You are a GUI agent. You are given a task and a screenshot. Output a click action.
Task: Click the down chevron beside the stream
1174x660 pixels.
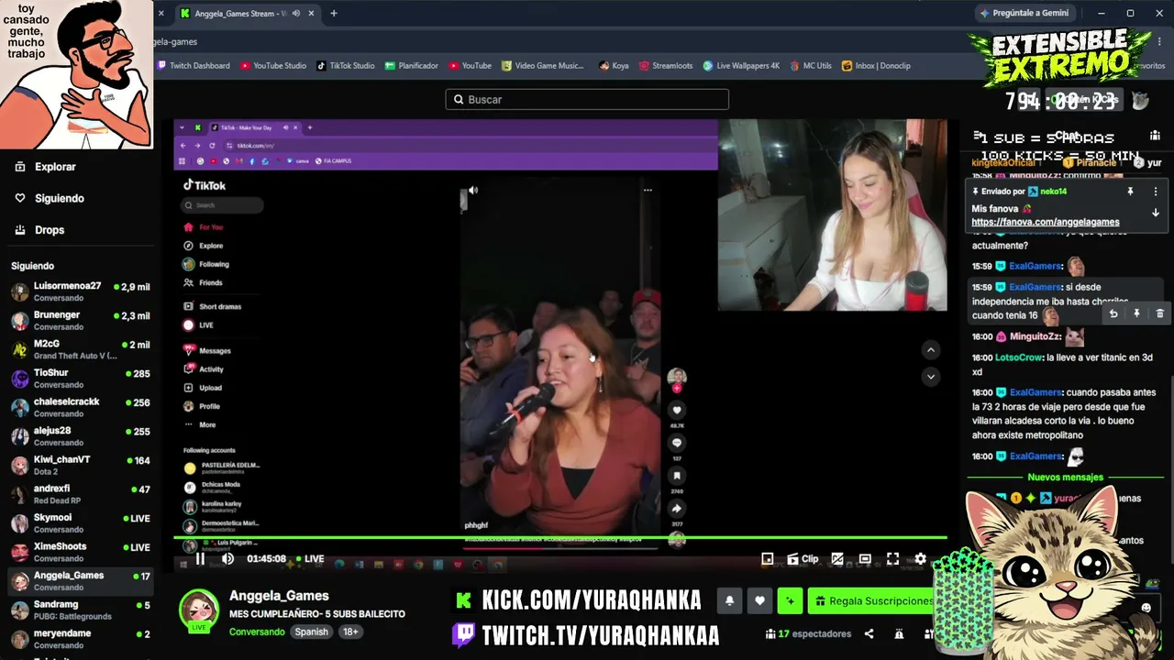tap(930, 376)
